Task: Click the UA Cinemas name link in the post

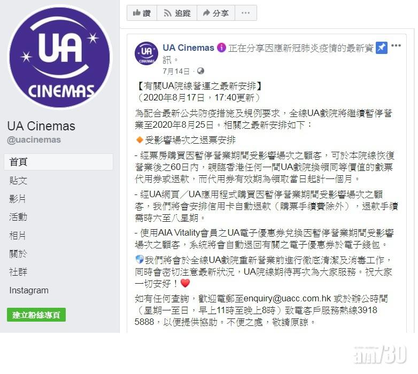Action: 188,48
